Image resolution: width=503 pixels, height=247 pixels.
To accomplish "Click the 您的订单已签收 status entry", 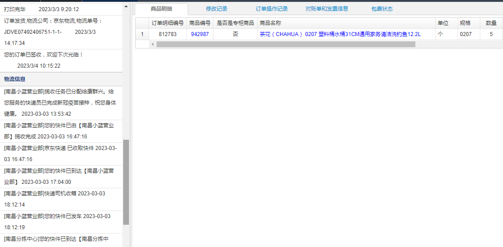I will [61, 61].
